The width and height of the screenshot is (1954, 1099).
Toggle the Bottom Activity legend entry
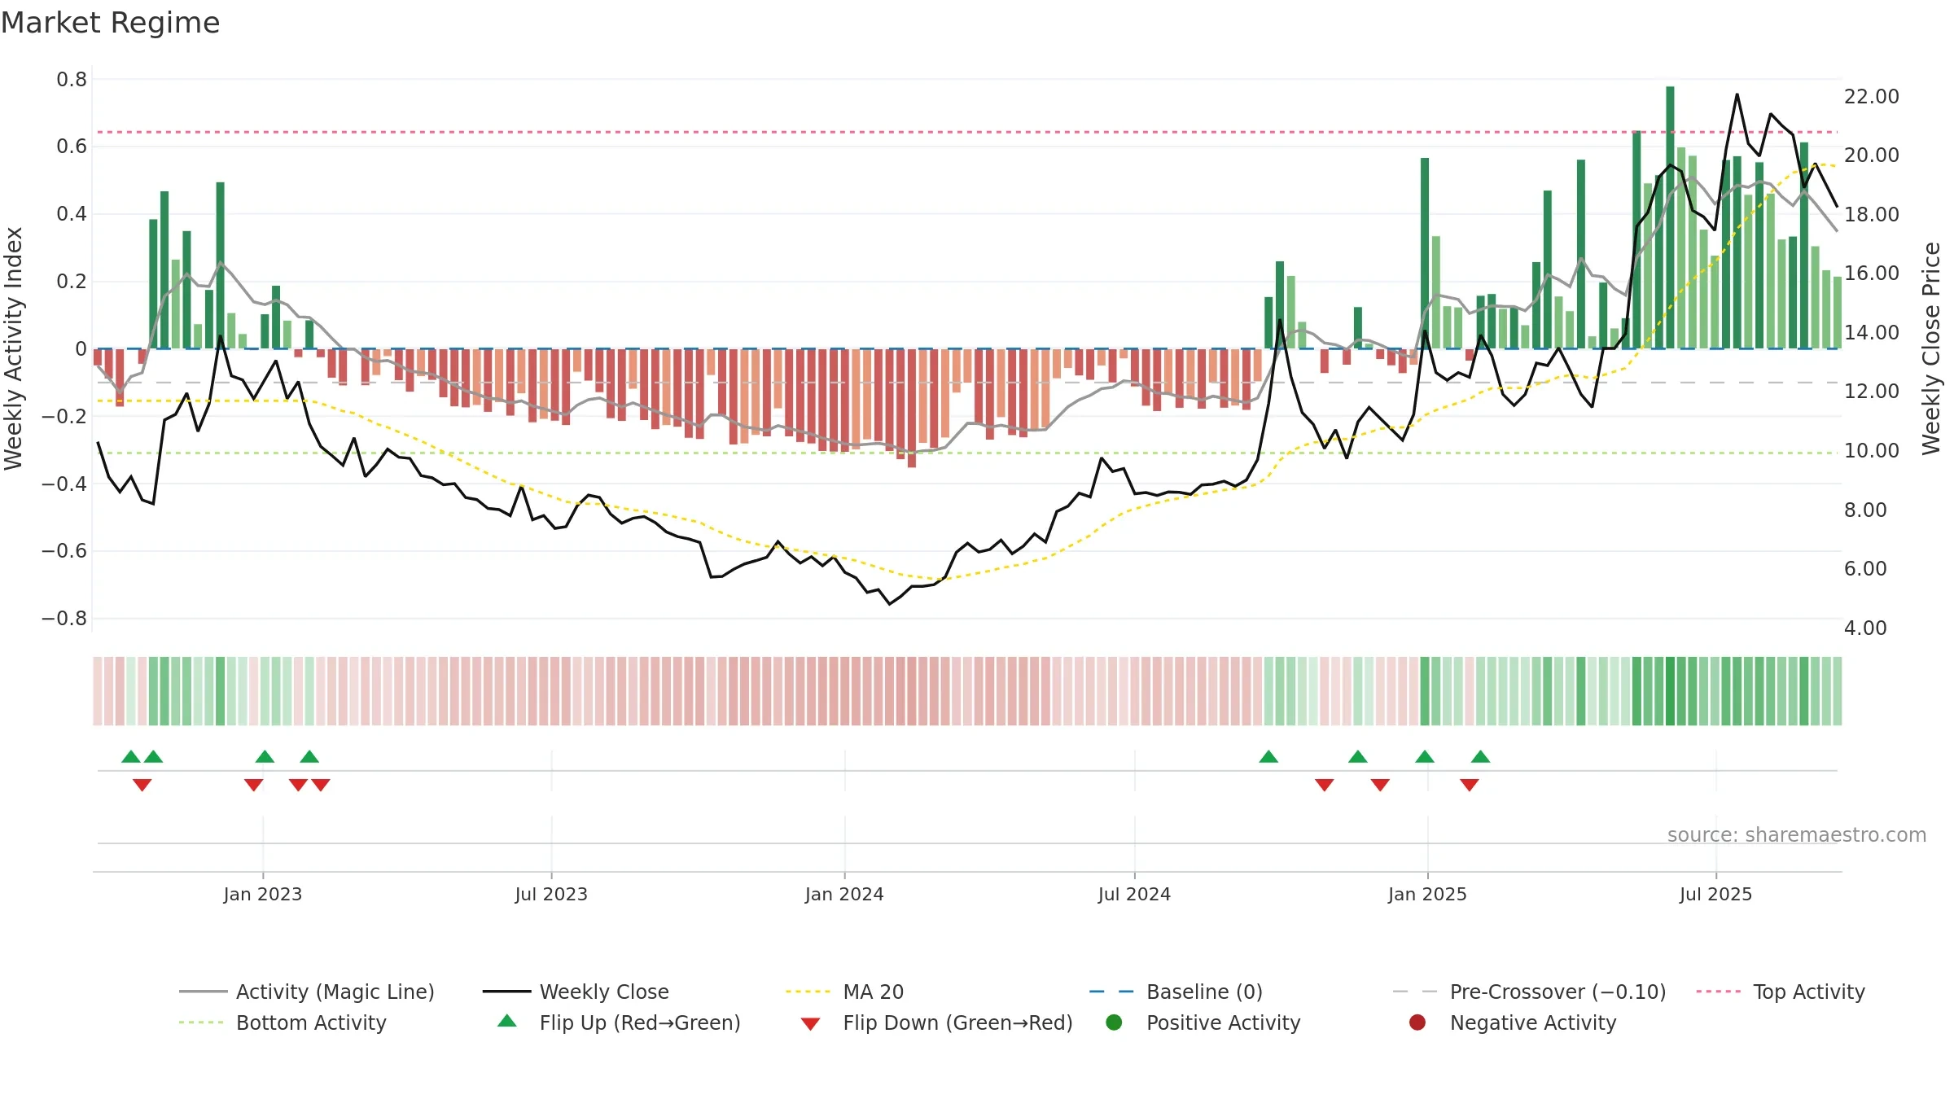(283, 1022)
